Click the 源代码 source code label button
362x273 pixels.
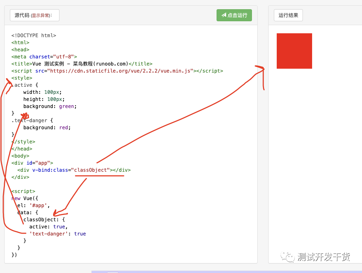[35, 15]
